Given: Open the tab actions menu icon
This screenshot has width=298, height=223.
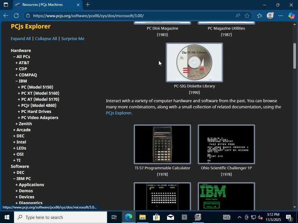Looking at the screenshot, I should click(6, 5).
